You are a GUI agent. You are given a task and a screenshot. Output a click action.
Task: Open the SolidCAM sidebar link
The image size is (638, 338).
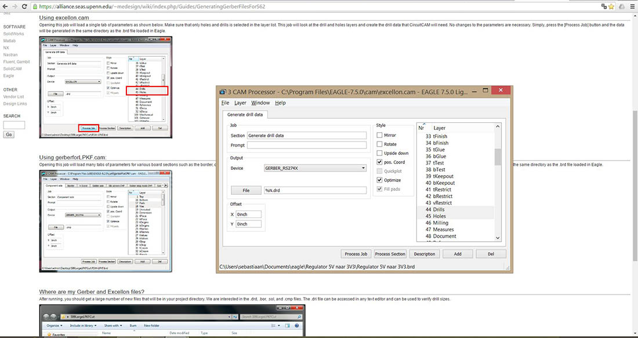point(13,68)
